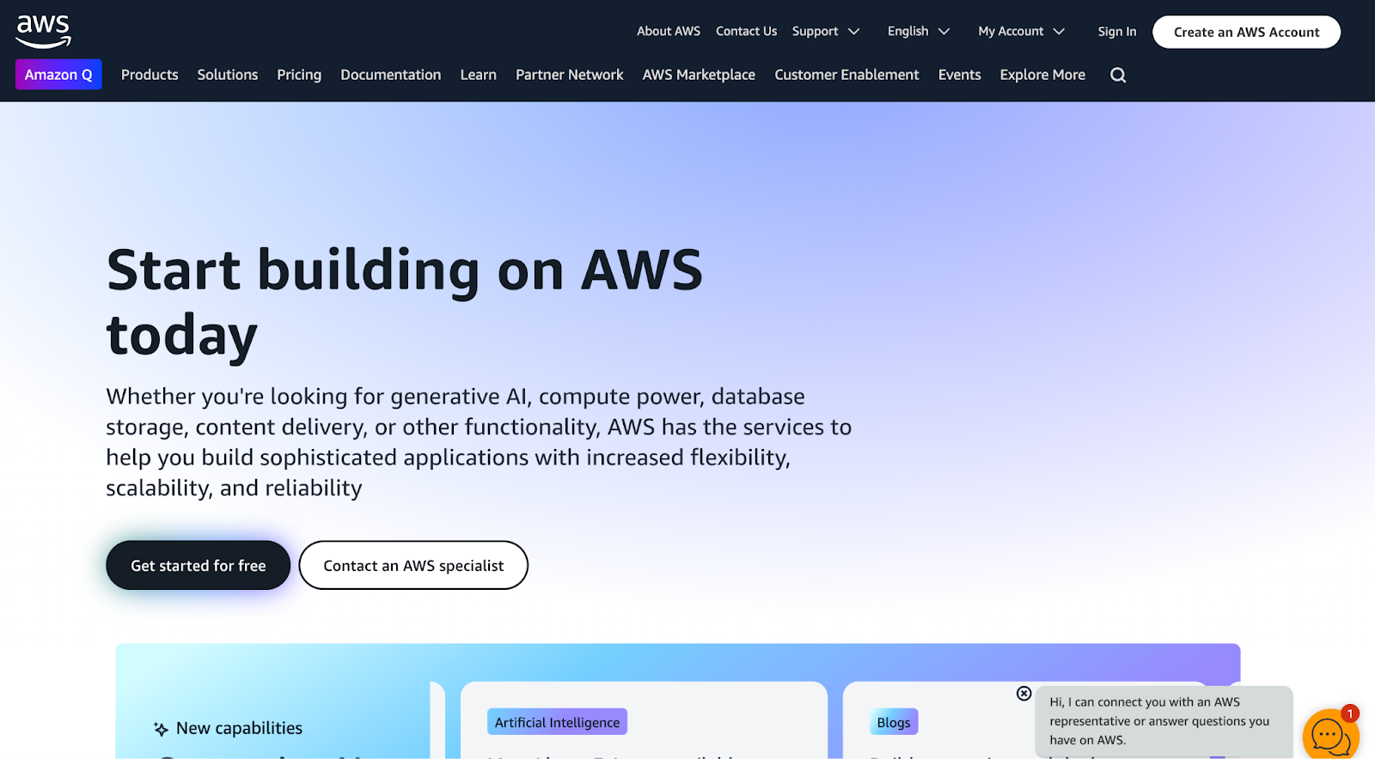Click the New capabilities sparkle icon
1375x759 pixels.
(161, 729)
